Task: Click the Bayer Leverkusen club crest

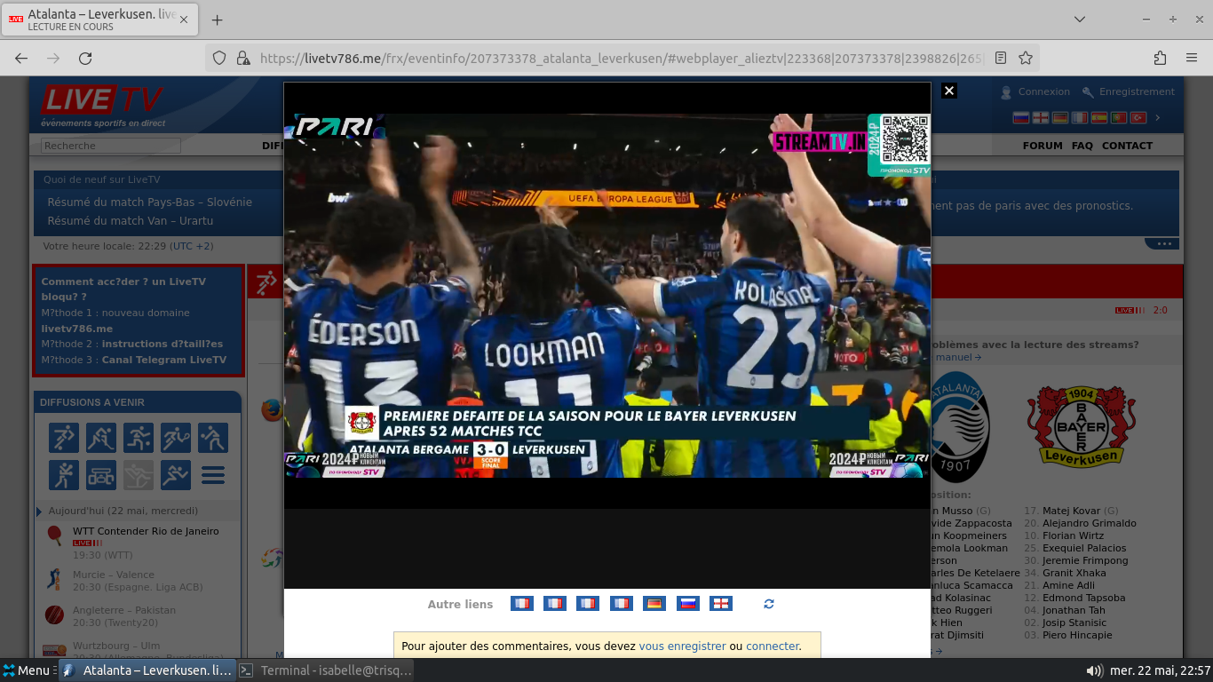Action: [x=1081, y=427]
